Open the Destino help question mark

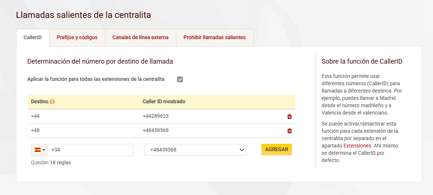(x=52, y=101)
